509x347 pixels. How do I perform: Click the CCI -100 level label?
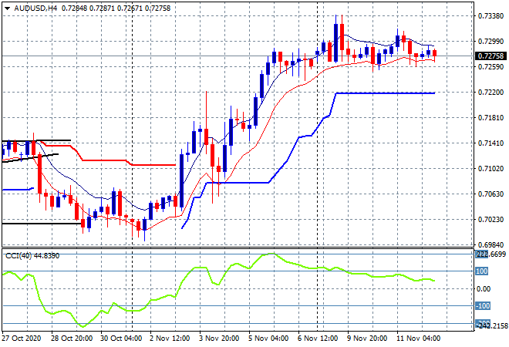point(483,306)
